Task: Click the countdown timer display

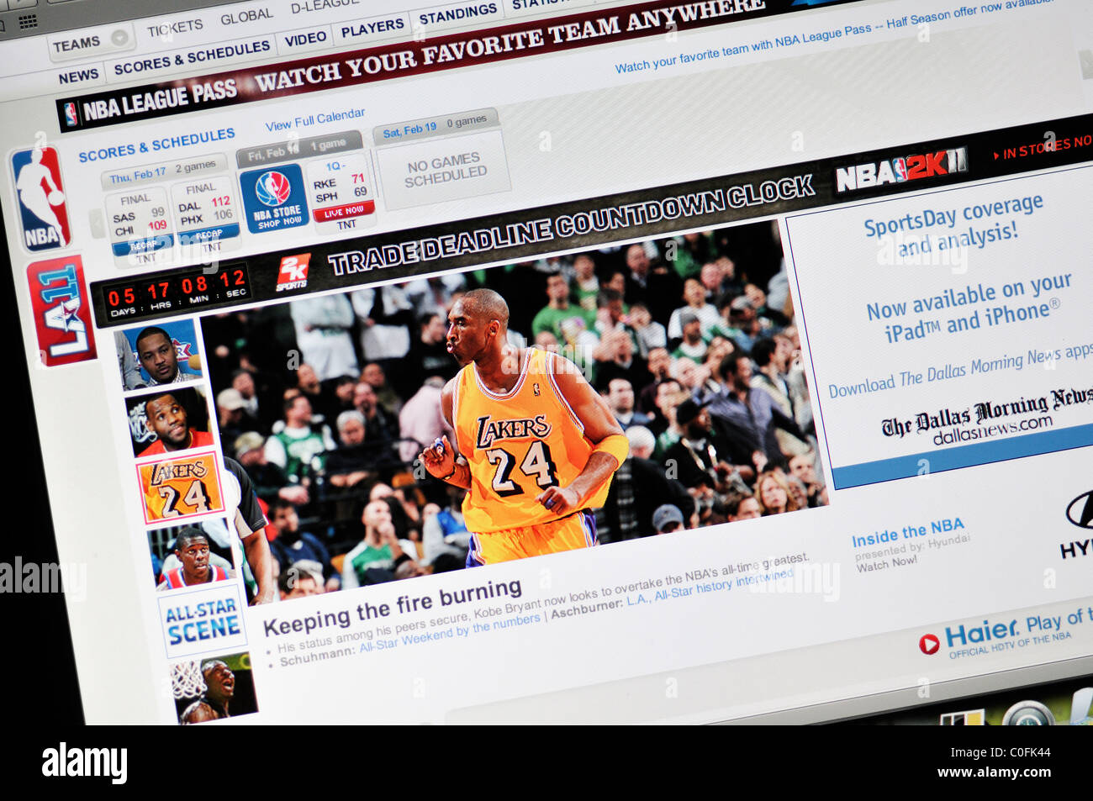Action: pyautogui.click(x=177, y=291)
